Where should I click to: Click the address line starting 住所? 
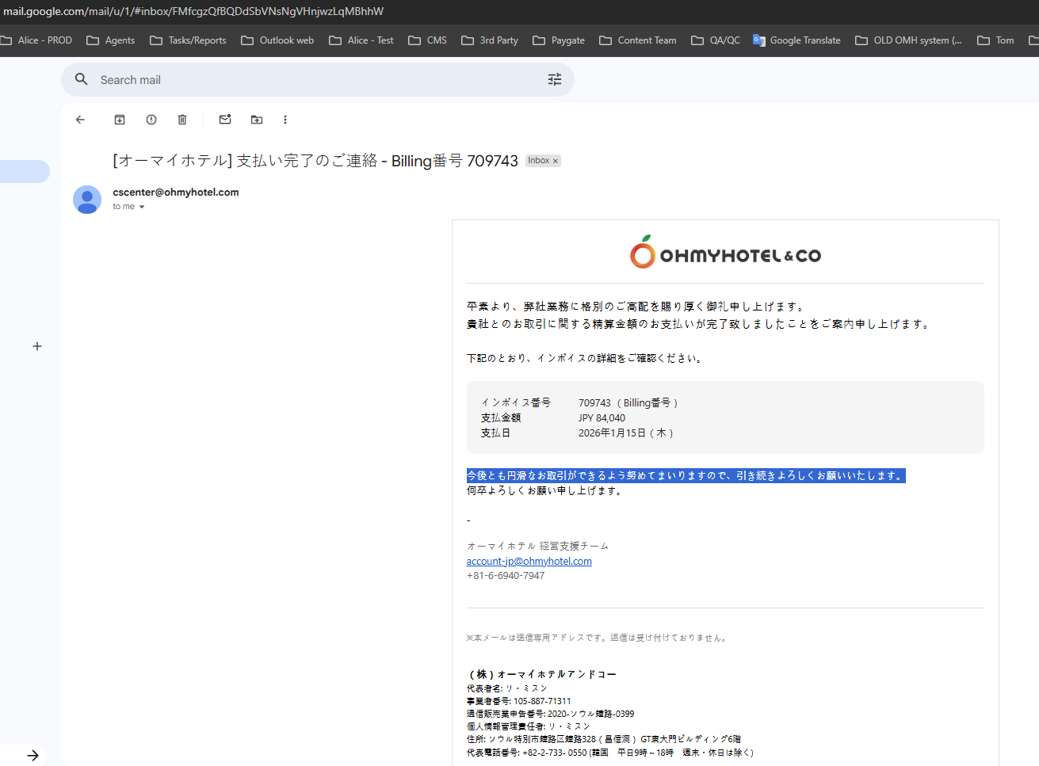[604, 739]
